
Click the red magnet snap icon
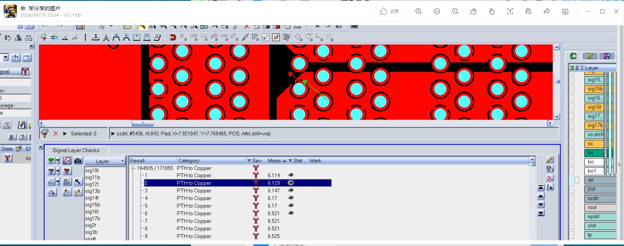coord(173,37)
